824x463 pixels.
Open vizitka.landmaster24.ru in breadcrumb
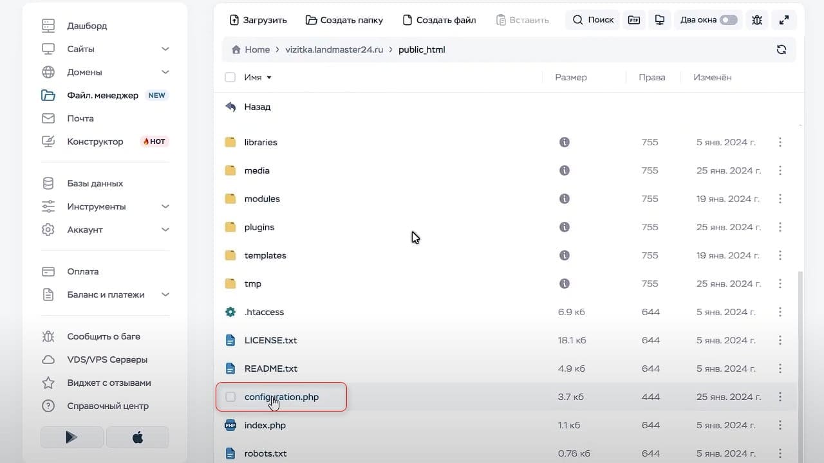335,50
